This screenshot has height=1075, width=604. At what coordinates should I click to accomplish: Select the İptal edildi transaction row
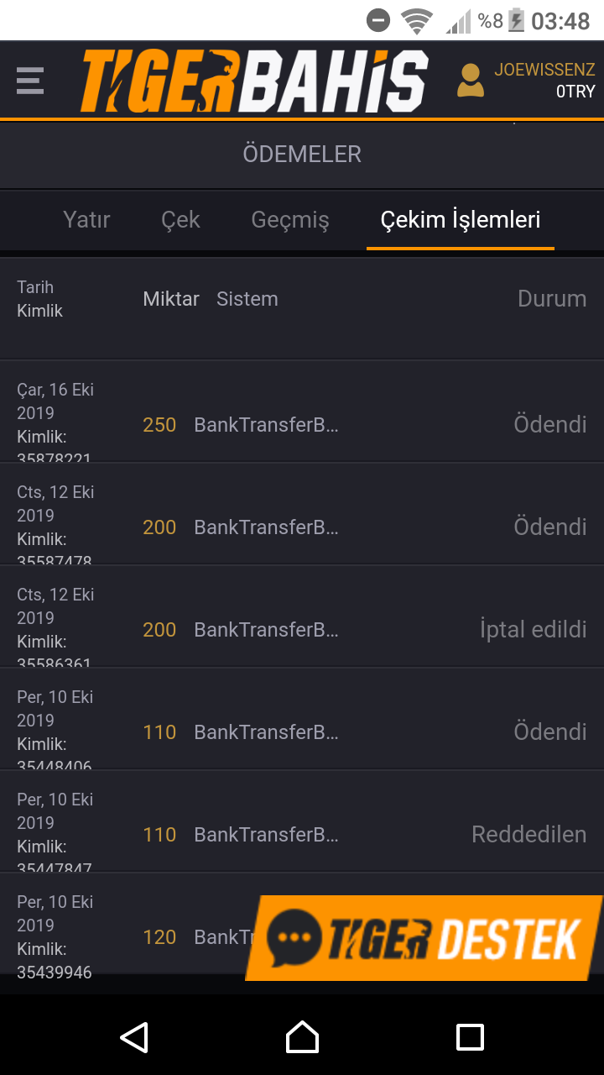tap(302, 630)
